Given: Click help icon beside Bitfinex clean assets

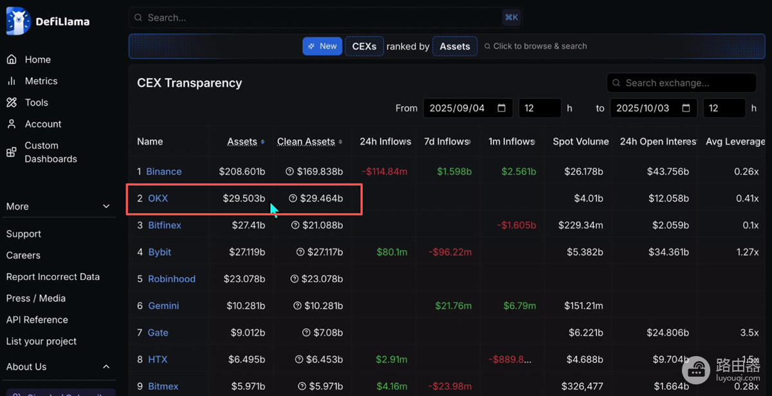Looking at the screenshot, I should (x=295, y=225).
